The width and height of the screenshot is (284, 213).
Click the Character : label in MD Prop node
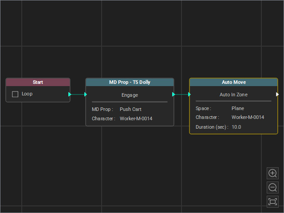[x=103, y=118]
